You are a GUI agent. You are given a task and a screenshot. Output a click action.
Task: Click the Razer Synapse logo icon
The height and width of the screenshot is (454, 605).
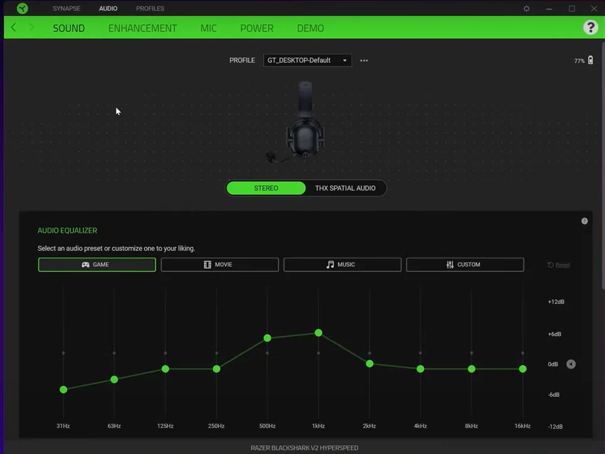[23, 8]
